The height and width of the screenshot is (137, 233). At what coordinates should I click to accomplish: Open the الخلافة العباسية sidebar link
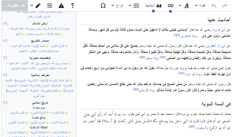pyautogui.click(x=17, y=132)
